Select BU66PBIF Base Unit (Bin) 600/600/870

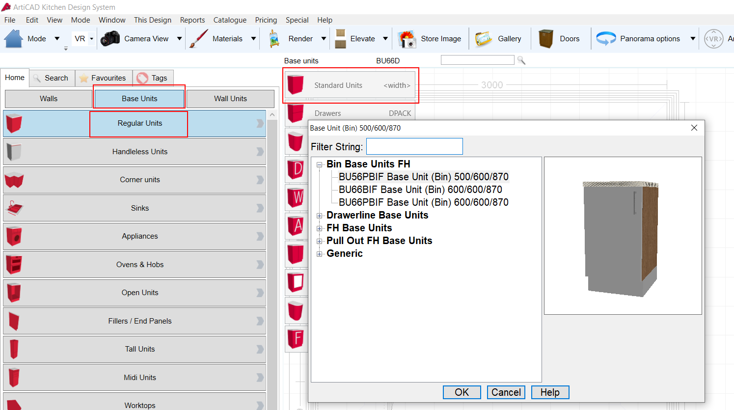click(x=424, y=202)
